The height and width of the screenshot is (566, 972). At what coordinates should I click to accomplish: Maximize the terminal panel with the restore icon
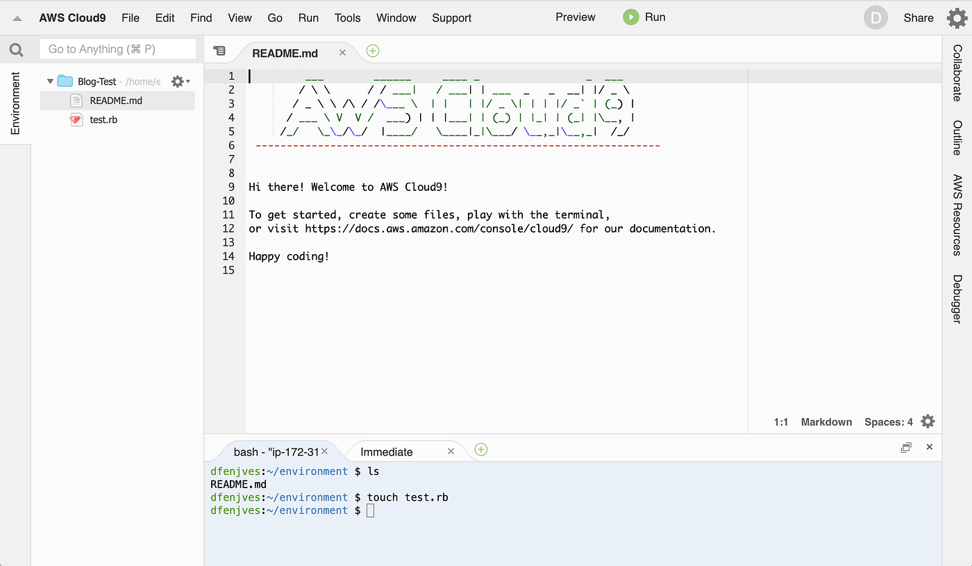click(906, 448)
